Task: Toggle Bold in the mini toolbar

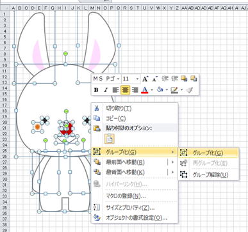Action: pyautogui.click(x=96, y=90)
